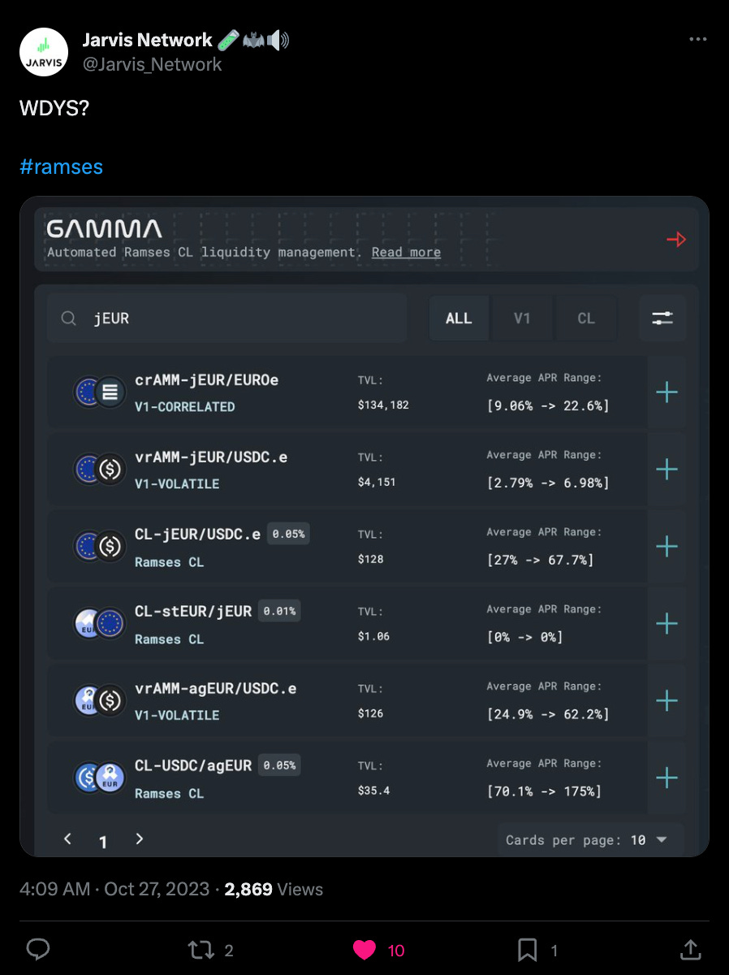The image size is (729, 975).
Task: Click the [9.06% -> 22.6%] APR range
Action: click(548, 405)
